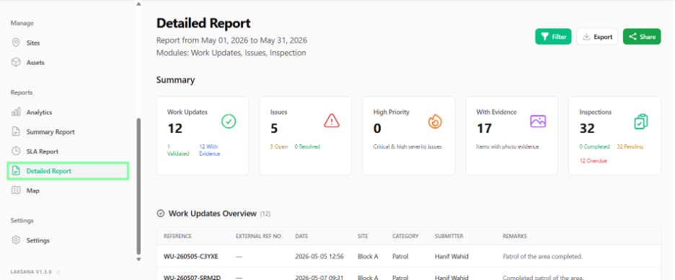The width and height of the screenshot is (675, 280).
Task: Click the 5 Open label
Action: pos(279,146)
